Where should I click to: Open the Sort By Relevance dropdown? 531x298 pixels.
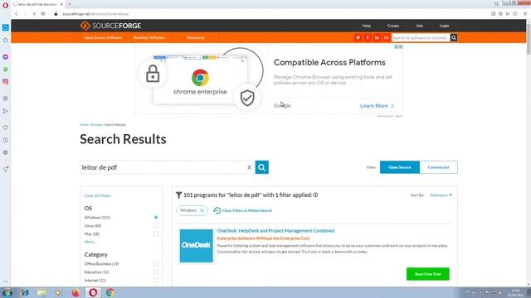[441, 195]
